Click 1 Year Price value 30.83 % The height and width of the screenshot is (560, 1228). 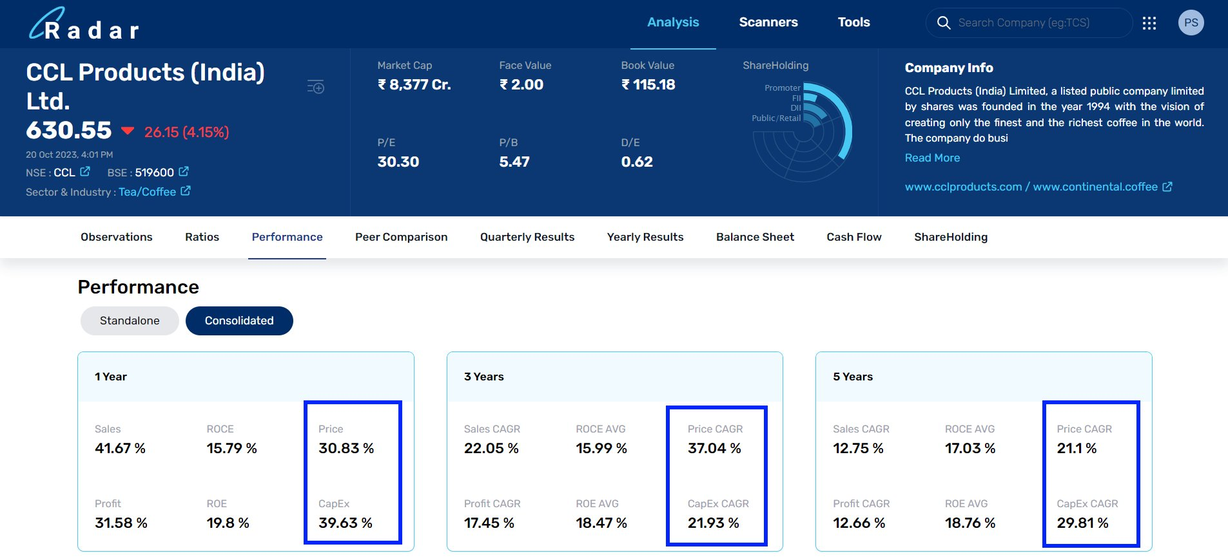tap(346, 448)
